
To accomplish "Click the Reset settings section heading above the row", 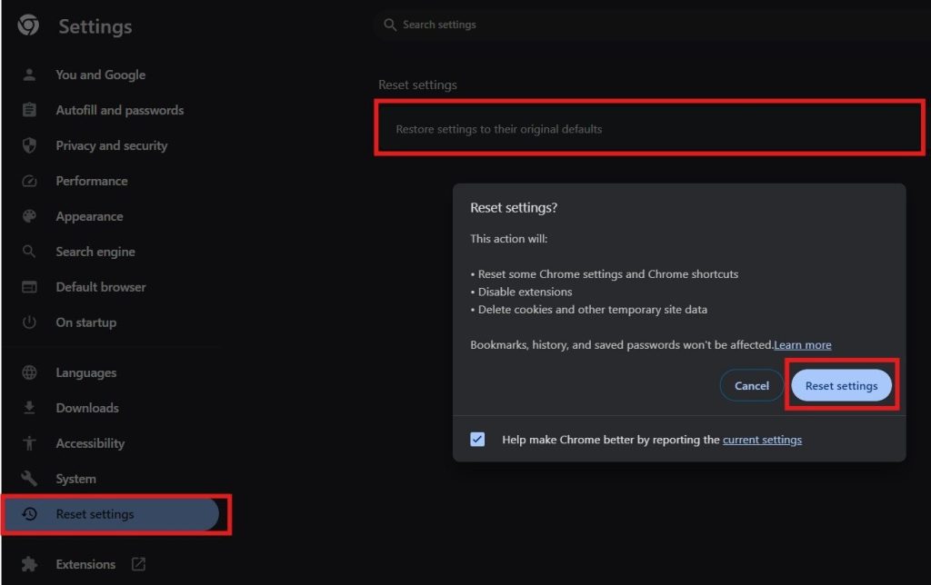I will (x=417, y=84).
